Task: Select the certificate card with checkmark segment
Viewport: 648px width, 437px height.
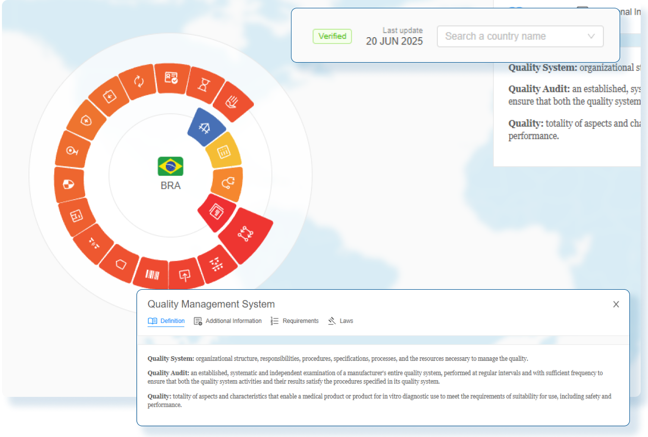Action: point(171,78)
